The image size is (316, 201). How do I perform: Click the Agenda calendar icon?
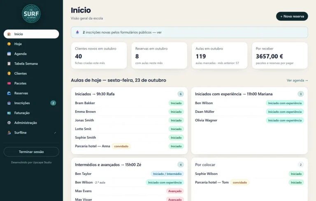tap(9, 54)
